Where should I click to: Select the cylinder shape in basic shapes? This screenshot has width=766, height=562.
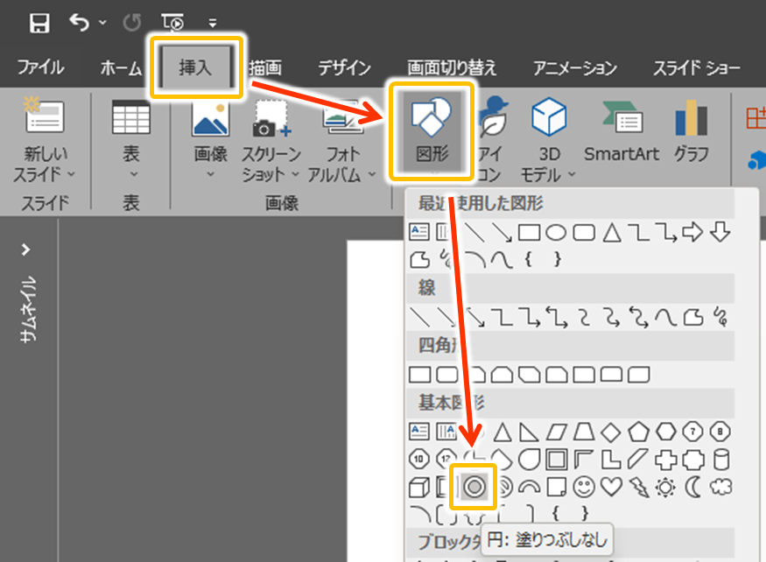pos(720,459)
